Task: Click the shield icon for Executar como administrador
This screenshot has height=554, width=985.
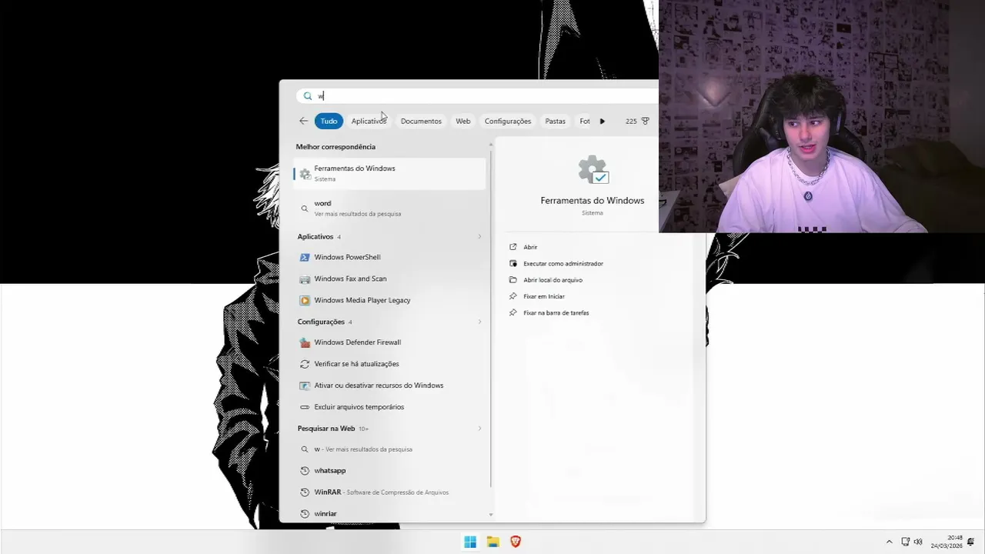Action: (x=513, y=263)
